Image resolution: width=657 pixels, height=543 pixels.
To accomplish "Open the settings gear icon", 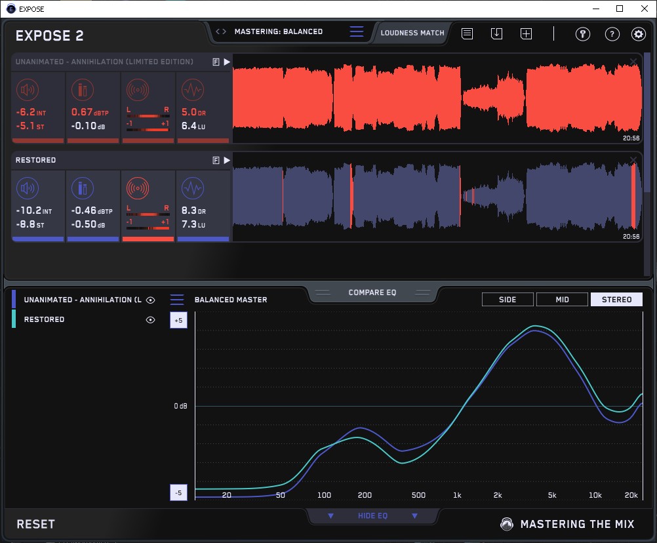I will [638, 34].
